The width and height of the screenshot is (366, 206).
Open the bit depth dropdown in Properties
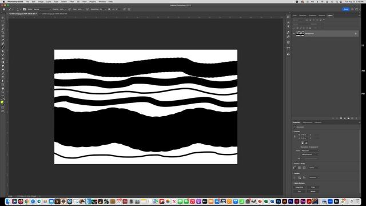coord(310,154)
